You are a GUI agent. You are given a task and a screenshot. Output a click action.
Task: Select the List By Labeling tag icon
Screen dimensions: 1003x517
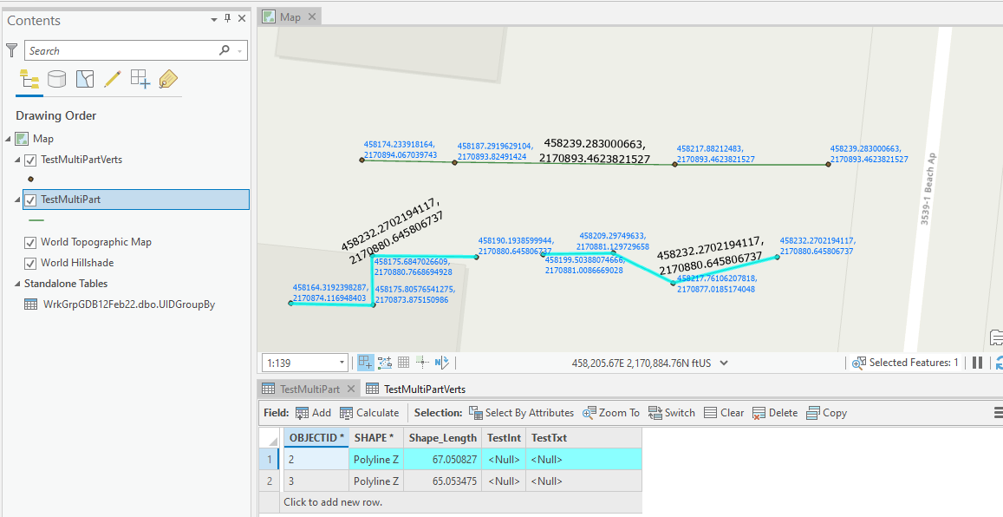(x=168, y=79)
